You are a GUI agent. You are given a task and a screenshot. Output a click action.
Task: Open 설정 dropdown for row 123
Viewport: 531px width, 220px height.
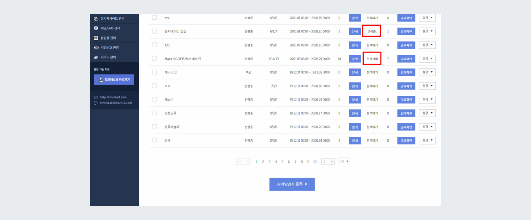(427, 45)
